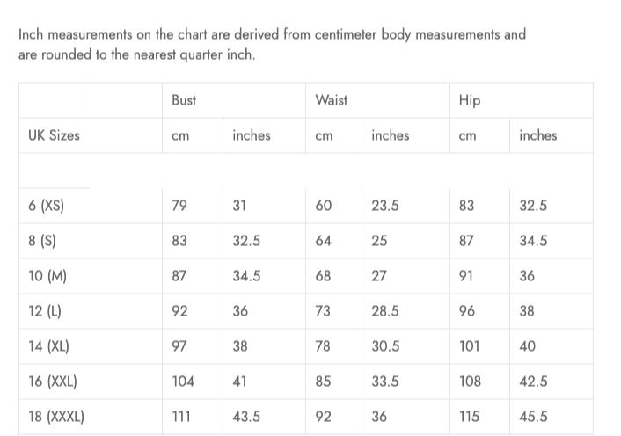Select the 23.5 inches waist value

point(385,206)
